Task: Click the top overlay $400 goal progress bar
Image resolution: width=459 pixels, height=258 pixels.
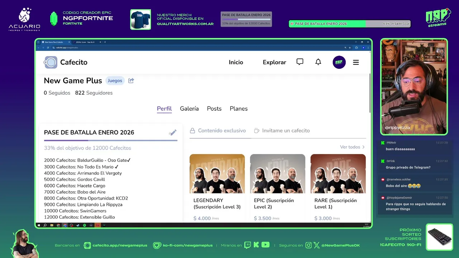Action: (350, 24)
